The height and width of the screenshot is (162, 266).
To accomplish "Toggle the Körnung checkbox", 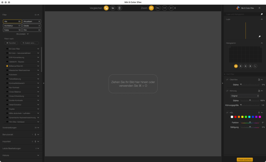I will click(227, 91).
